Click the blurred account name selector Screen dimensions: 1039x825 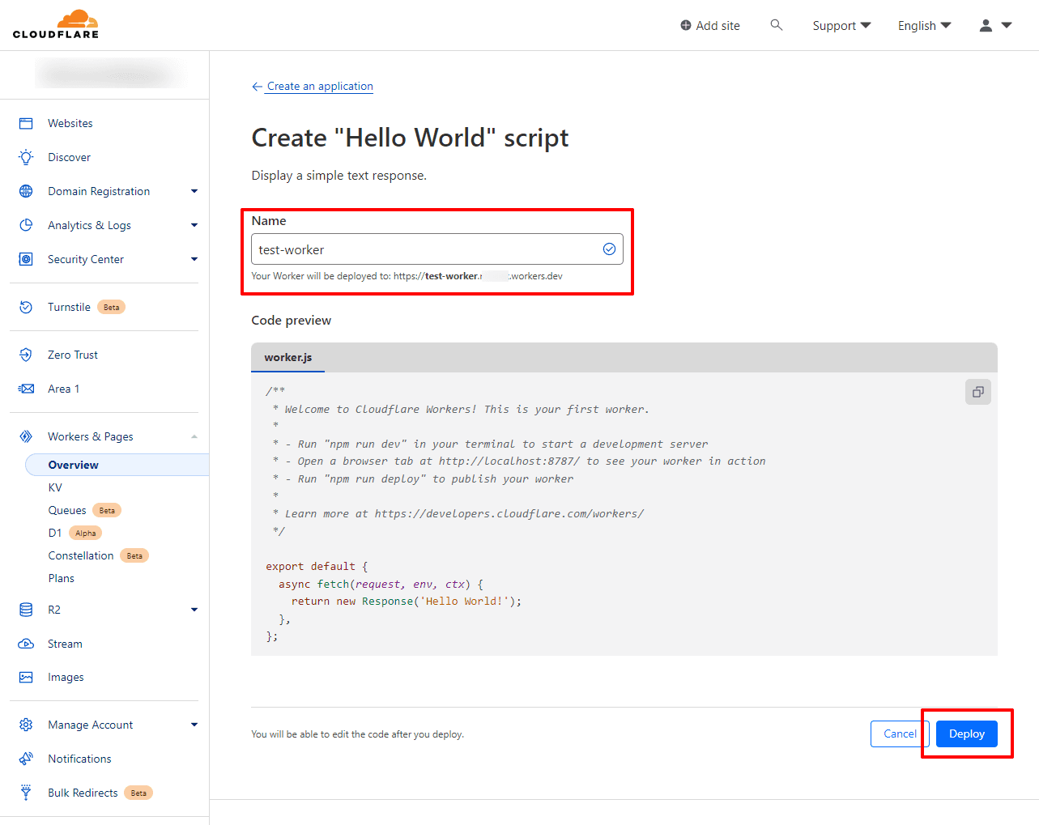109,74
